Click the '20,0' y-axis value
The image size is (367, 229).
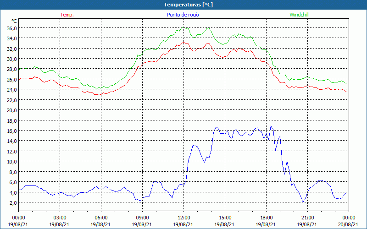(x=12, y=110)
